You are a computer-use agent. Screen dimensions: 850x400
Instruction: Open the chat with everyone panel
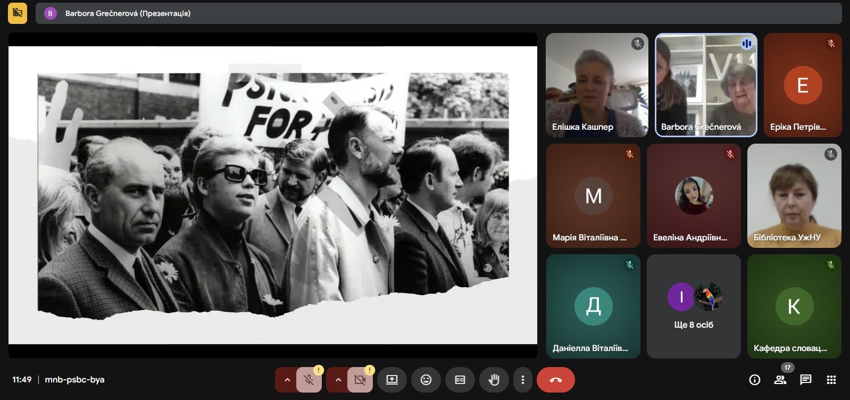806,380
